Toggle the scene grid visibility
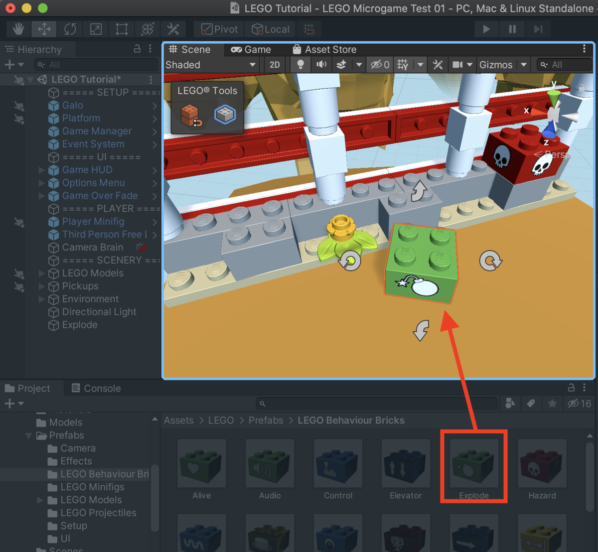 (403, 65)
